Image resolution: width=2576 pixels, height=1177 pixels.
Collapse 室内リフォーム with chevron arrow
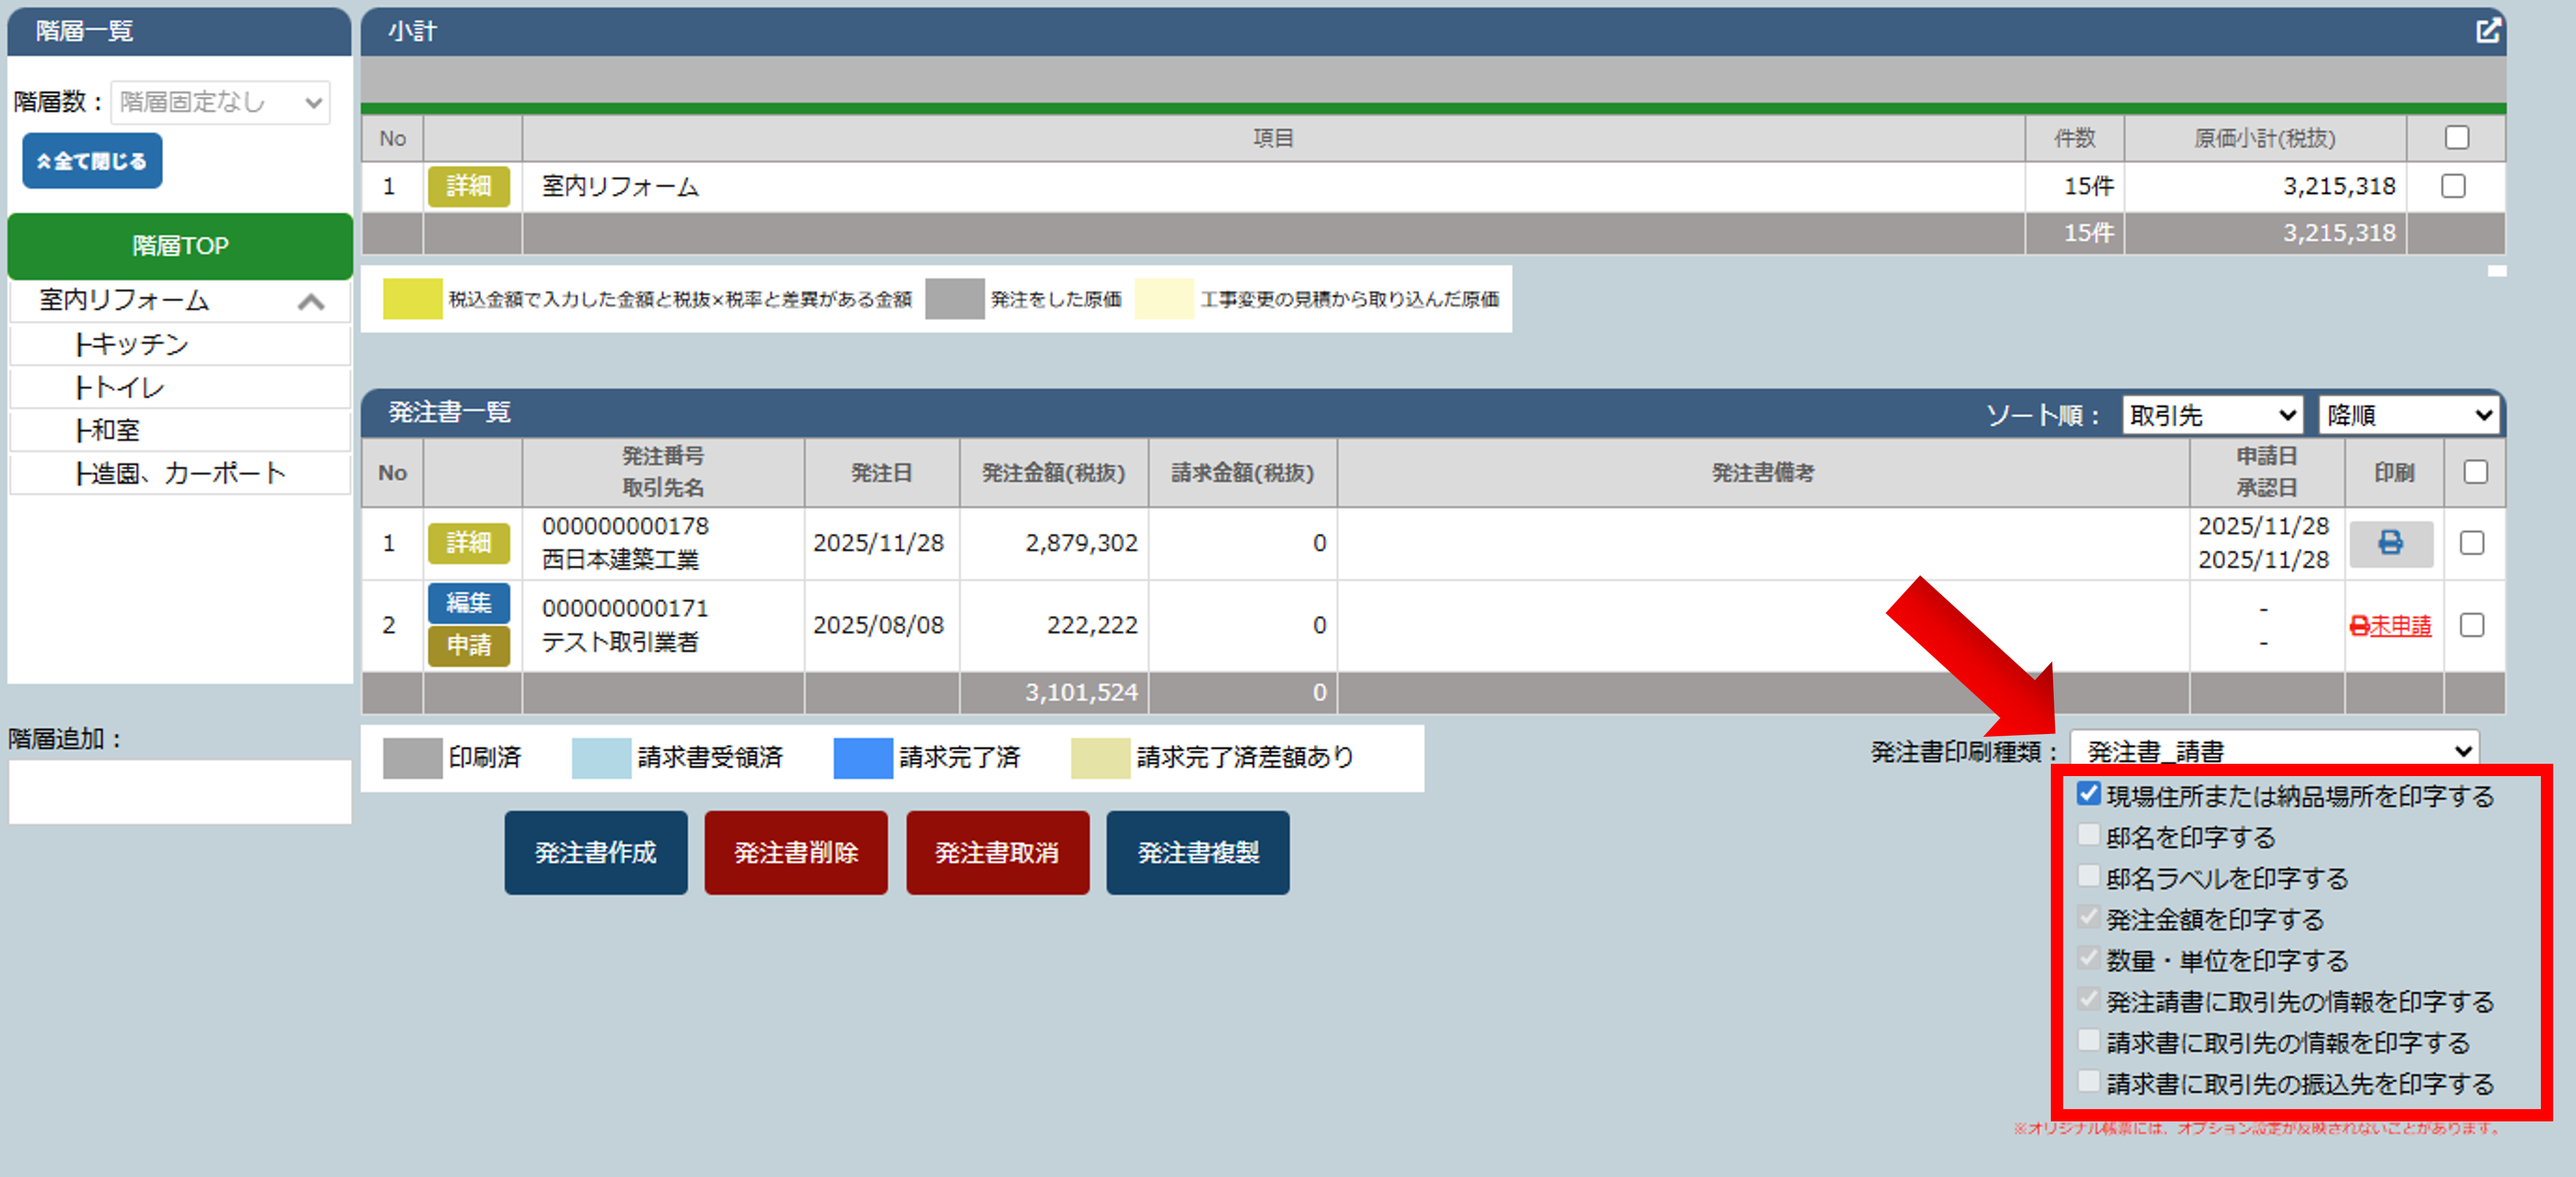pos(311,302)
